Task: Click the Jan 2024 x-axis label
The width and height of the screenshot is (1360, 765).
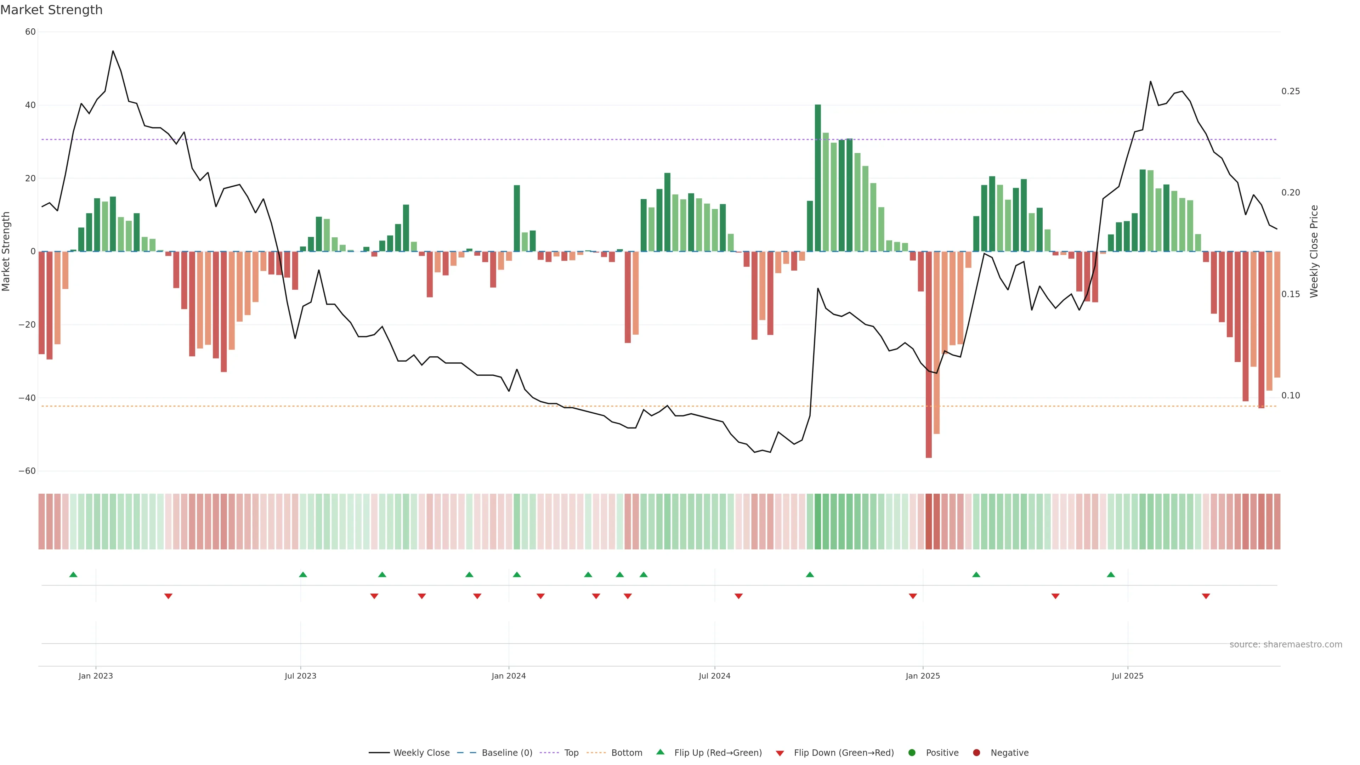Action: pos(509,676)
